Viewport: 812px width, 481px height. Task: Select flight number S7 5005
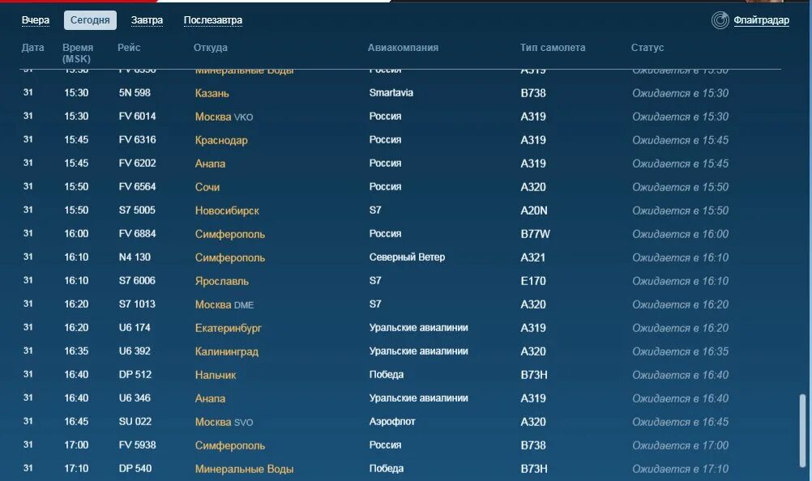coord(137,210)
